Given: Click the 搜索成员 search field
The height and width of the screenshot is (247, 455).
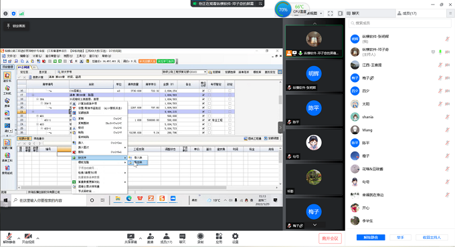Looking at the screenshot, I should (400, 23).
